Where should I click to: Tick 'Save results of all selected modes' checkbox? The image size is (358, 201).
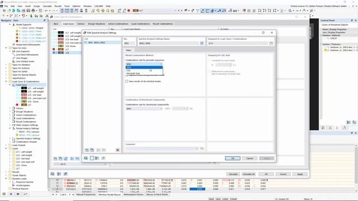tap(127, 82)
